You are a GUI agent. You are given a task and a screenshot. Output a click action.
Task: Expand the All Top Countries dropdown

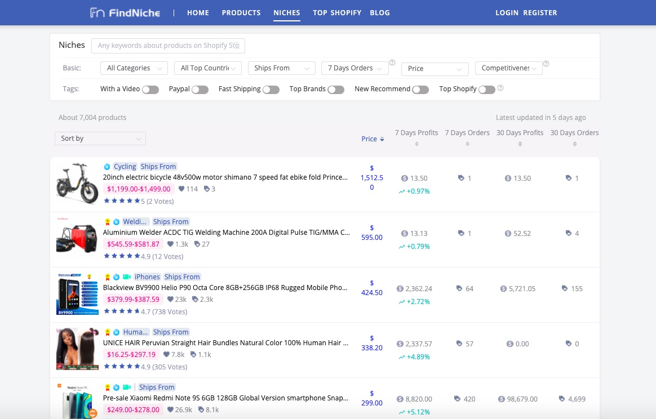(x=207, y=68)
